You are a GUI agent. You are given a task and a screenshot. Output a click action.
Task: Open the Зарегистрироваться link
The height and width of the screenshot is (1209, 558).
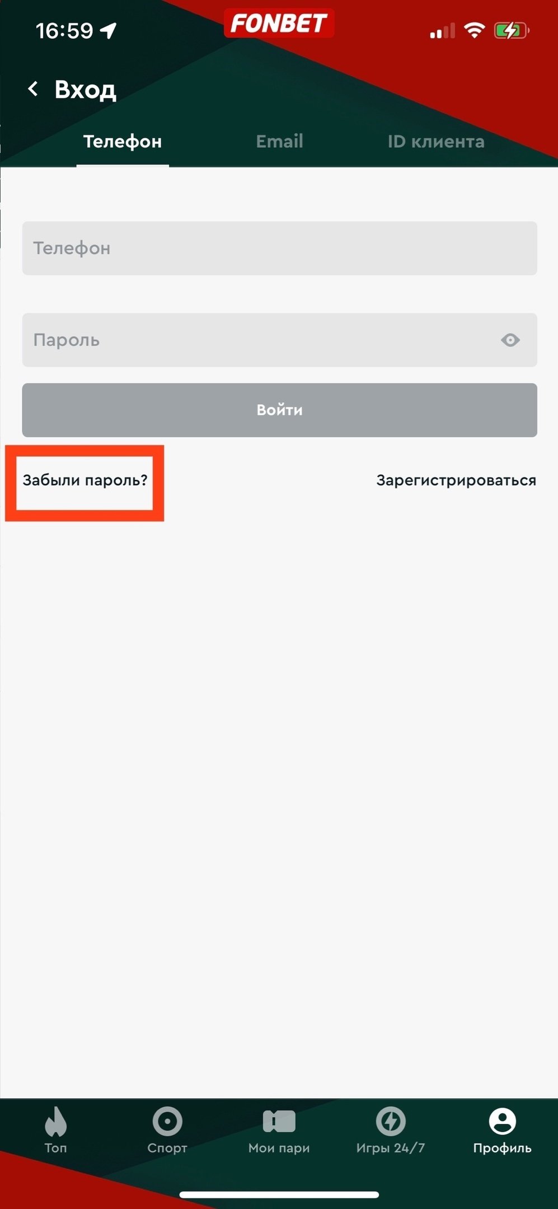tap(456, 480)
